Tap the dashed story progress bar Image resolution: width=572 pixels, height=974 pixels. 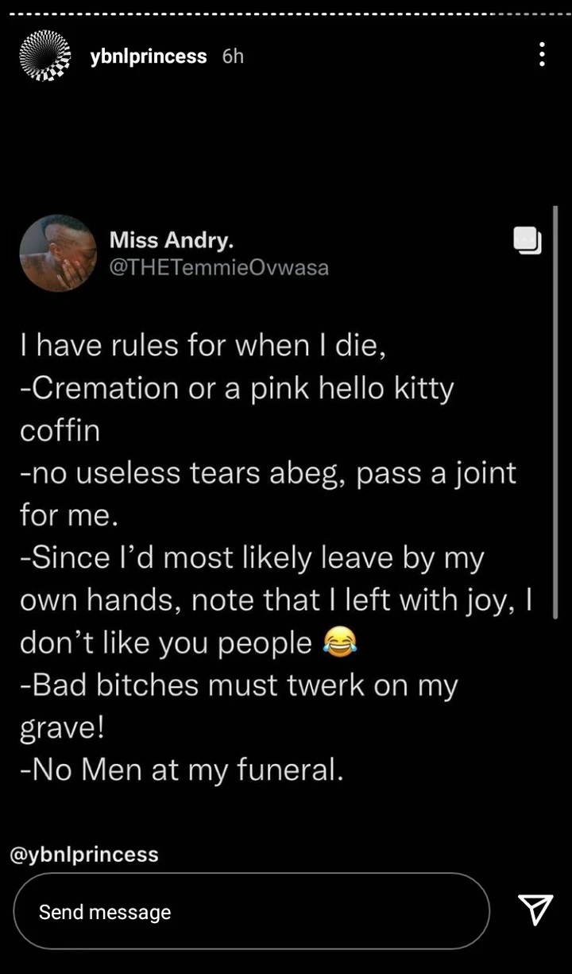point(286,13)
